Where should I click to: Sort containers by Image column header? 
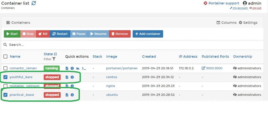pos(111,56)
